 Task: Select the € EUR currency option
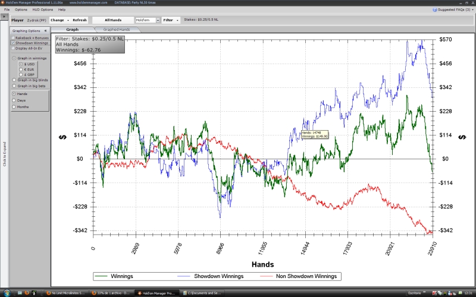pyautogui.click(x=21, y=69)
